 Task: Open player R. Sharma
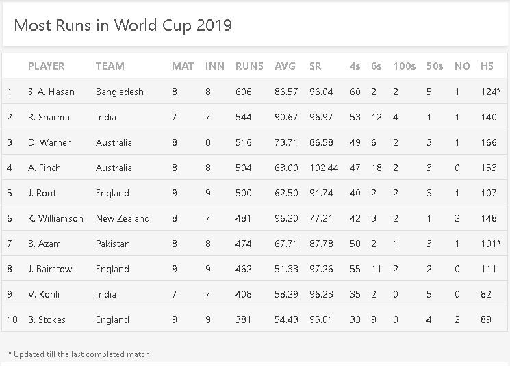[x=49, y=117]
